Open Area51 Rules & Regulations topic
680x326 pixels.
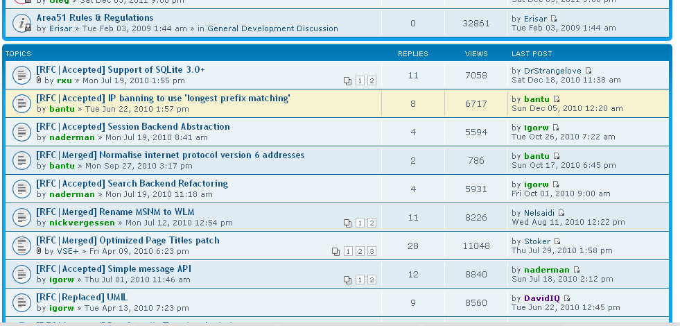tap(95, 18)
